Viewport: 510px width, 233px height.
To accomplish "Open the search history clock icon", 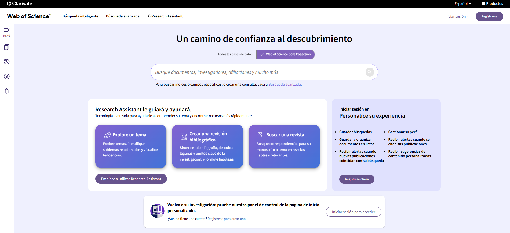I will 7,62.
